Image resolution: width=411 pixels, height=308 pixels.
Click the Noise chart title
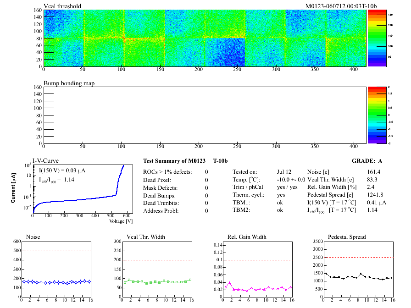pos(33,237)
